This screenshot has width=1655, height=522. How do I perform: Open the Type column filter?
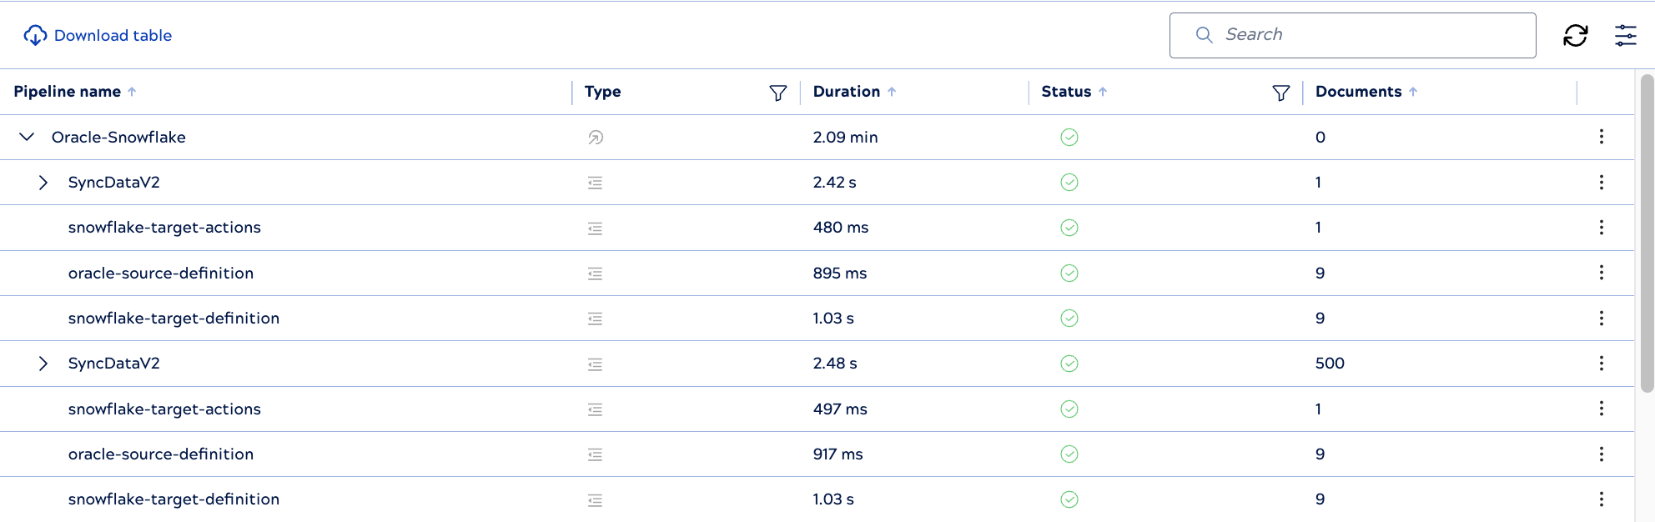click(777, 93)
